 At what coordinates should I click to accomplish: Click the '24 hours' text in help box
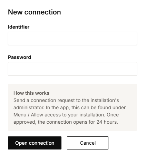click(107, 122)
